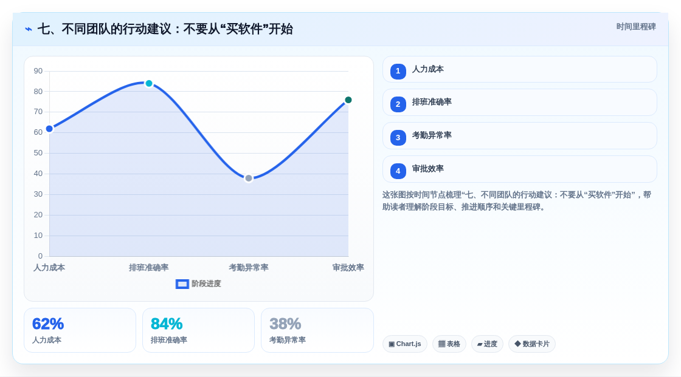Click the 38% 考勤异常率 stat card

click(317, 331)
